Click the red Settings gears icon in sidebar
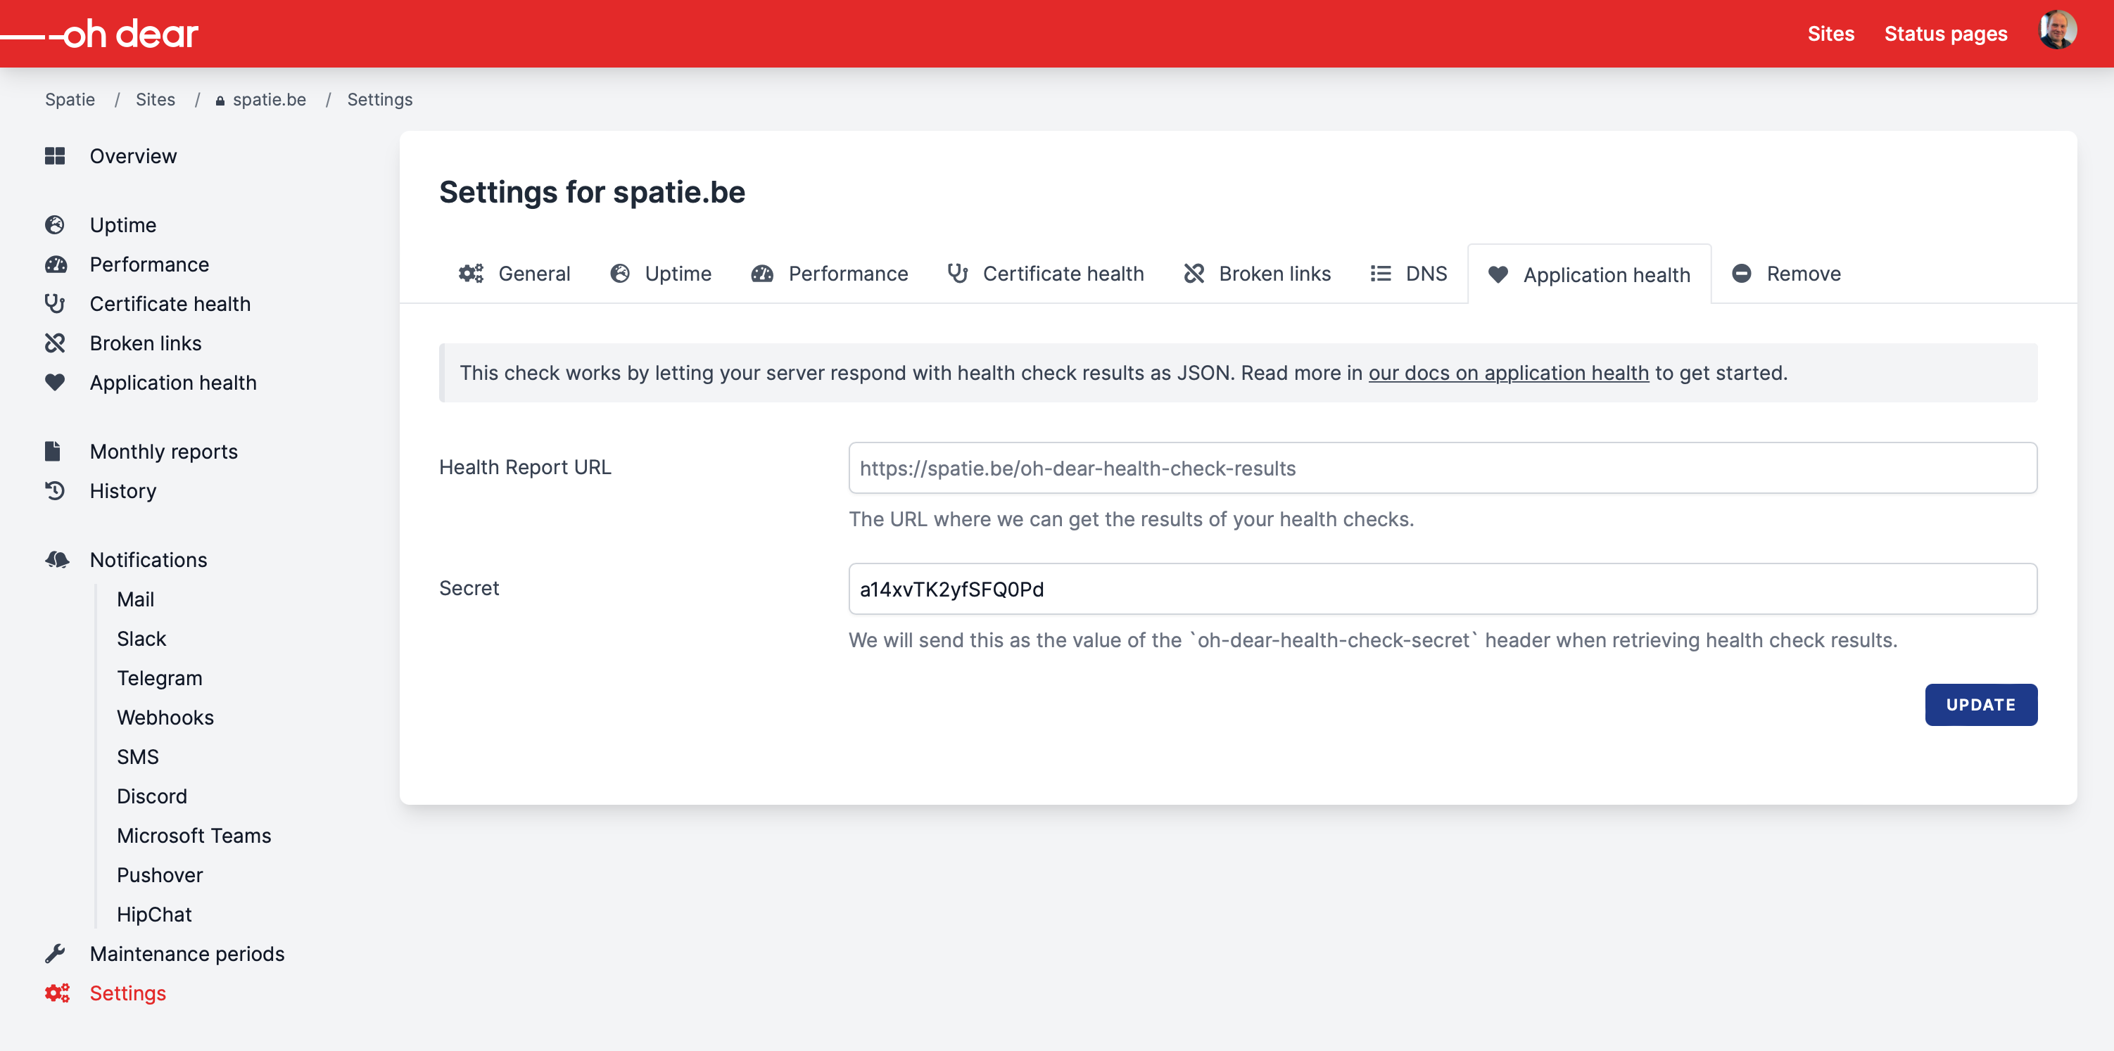Screen dimensions: 2114x1051 click(56, 993)
